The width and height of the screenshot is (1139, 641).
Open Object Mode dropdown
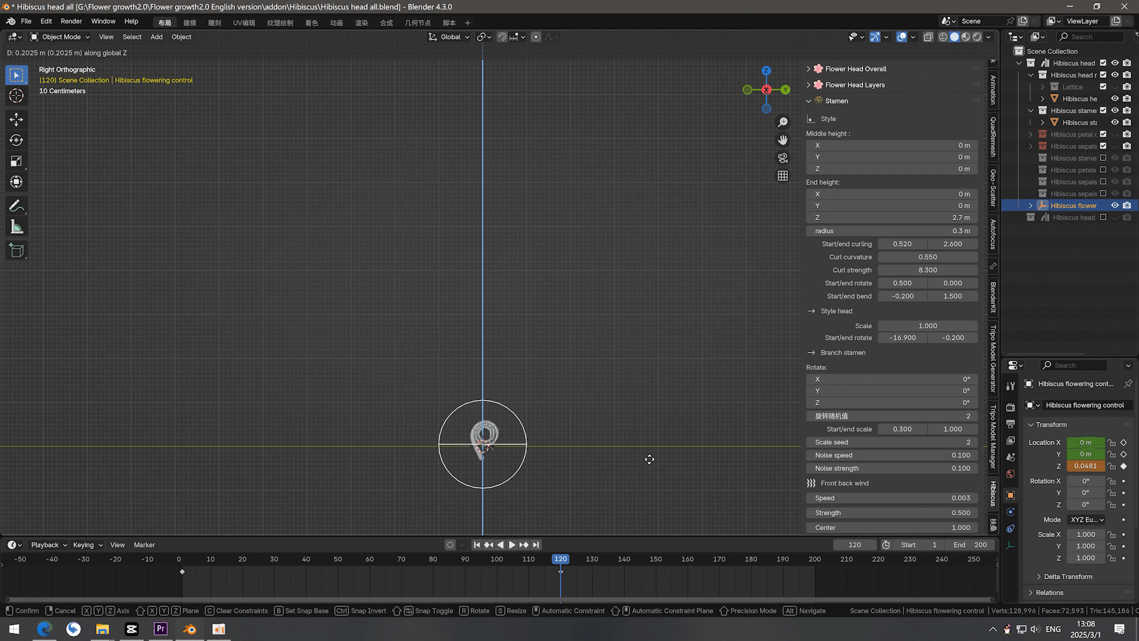pos(60,37)
